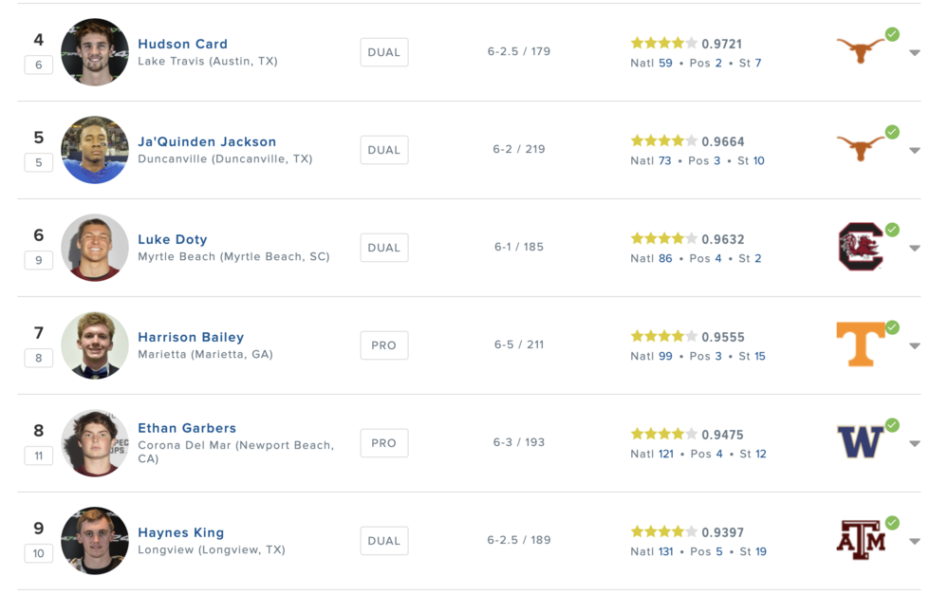Open Ethan Garbers' player photo
Image resolution: width=949 pixels, height=595 pixels.
[x=95, y=443]
